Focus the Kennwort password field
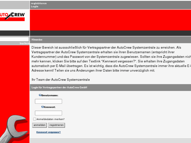 click(49, 113)
